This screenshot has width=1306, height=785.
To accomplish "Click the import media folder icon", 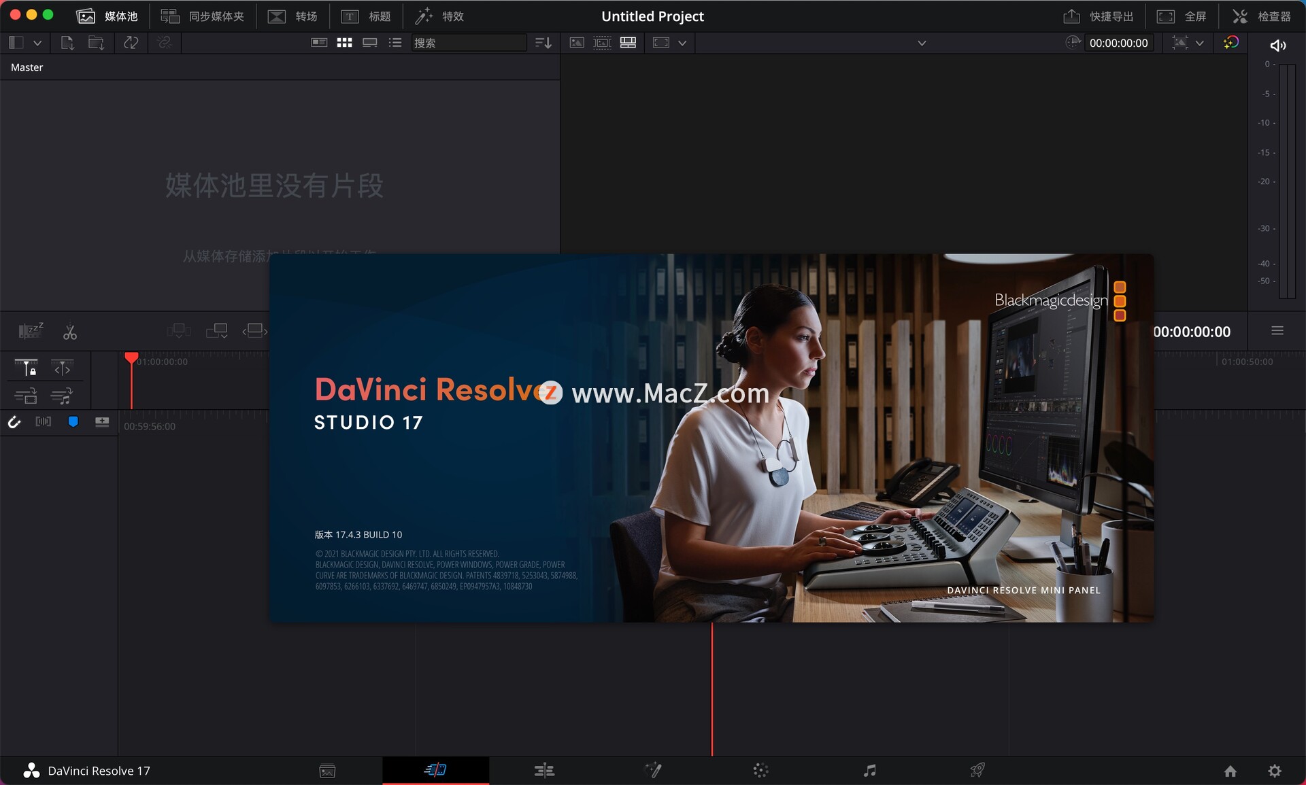I will [96, 43].
